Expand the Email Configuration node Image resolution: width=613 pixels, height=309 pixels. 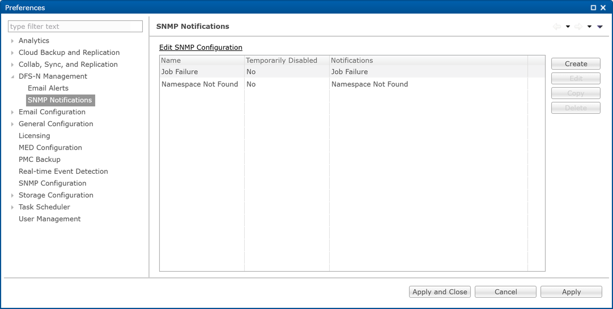point(13,112)
